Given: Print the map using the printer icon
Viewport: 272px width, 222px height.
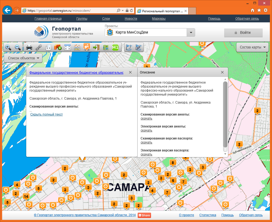Looking at the screenshot, I should pyautogui.click(x=29, y=47).
